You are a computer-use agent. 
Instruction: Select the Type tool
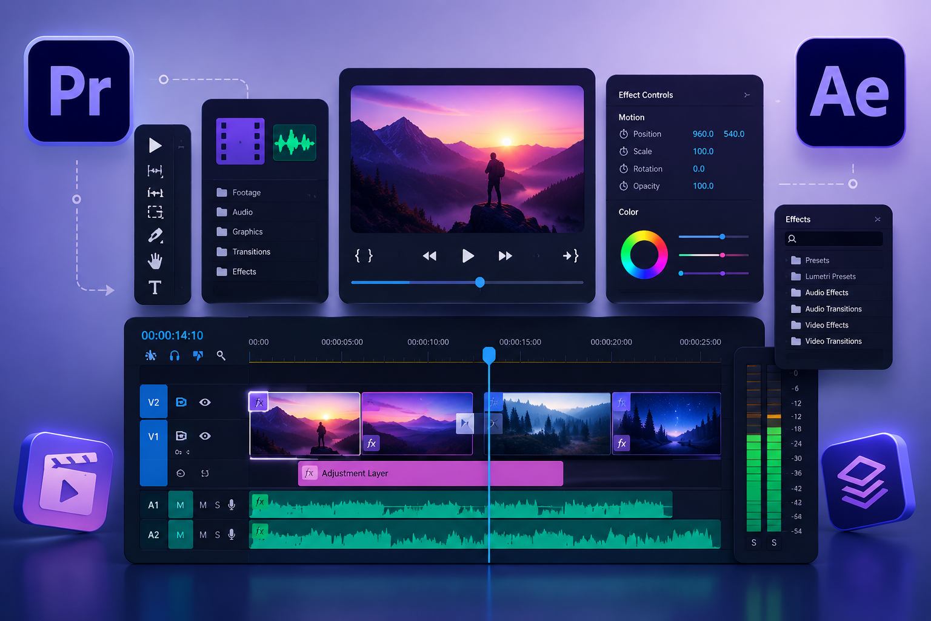pyautogui.click(x=155, y=287)
